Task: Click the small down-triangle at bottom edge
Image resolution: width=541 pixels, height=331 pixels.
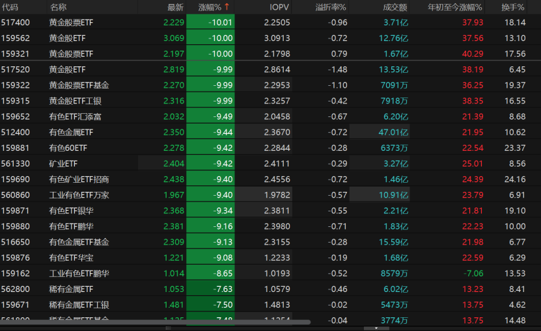Action: tap(375, 328)
